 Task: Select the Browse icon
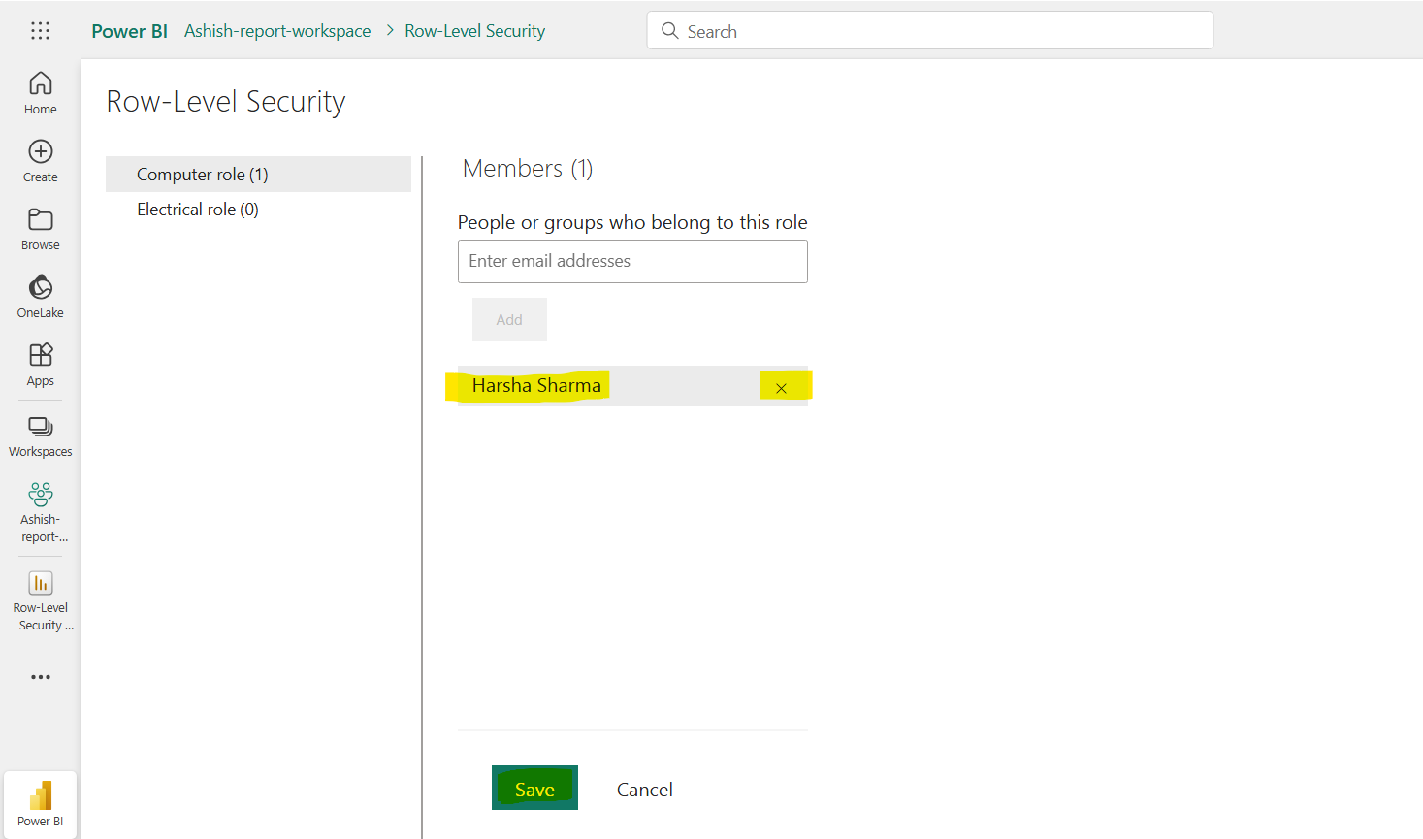coord(40,228)
